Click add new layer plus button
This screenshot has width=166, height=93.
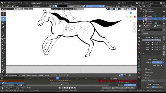(x=164, y=37)
